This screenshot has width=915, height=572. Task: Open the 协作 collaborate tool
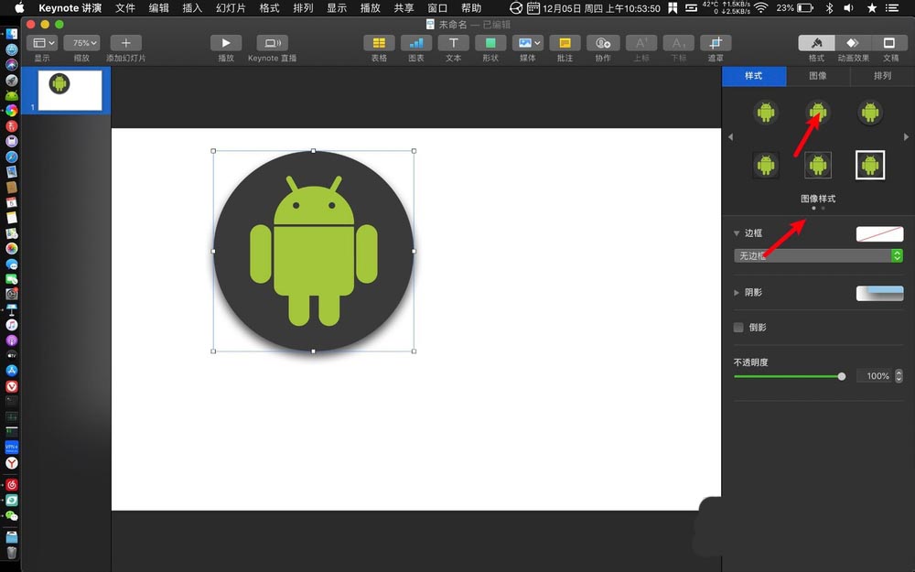tap(603, 43)
